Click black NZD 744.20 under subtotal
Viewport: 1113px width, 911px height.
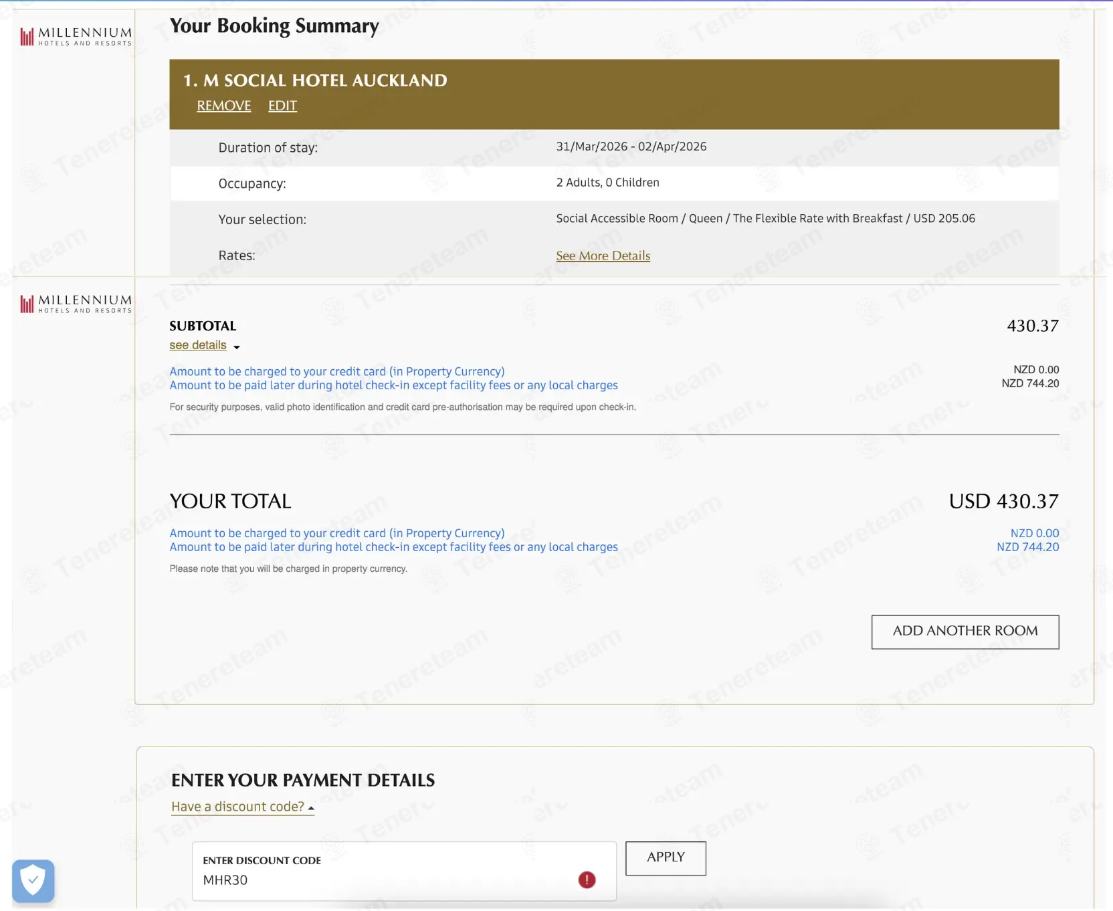click(x=1030, y=383)
